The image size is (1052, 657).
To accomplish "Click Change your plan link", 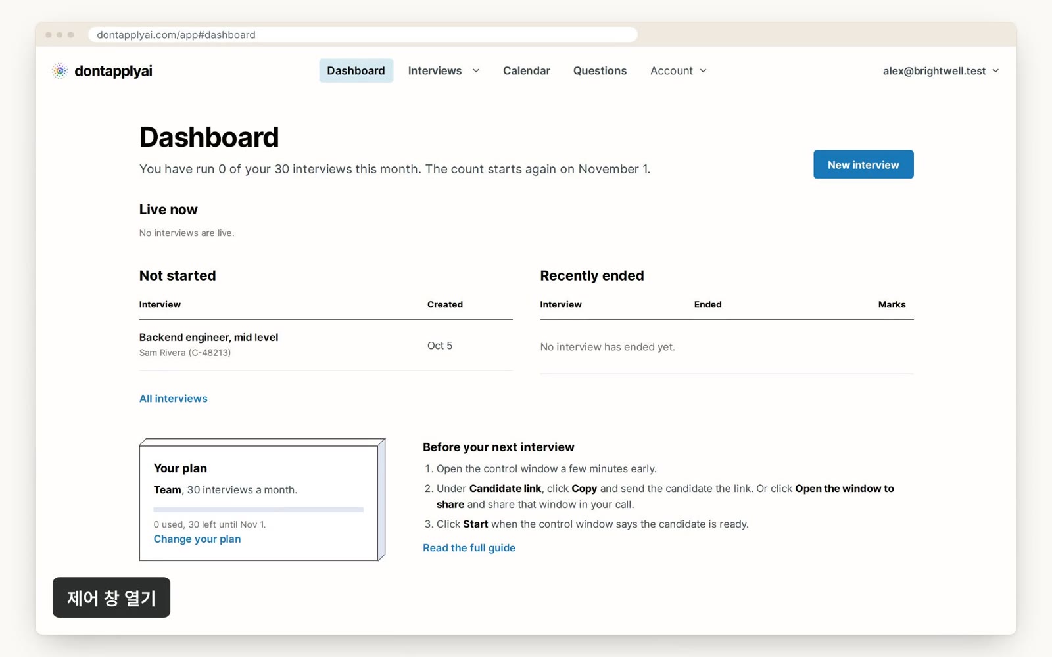I will (x=197, y=539).
